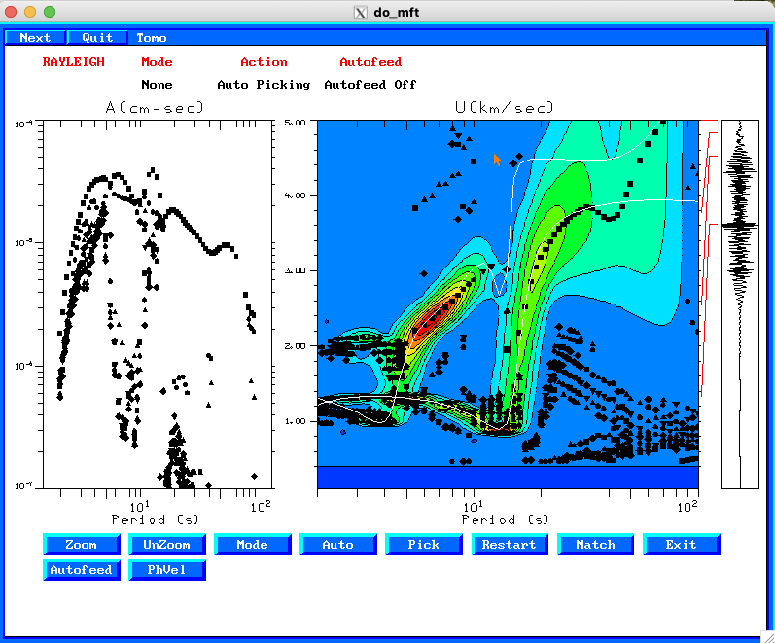Screen dimensions: 775x643
Task: Click the seismogram trace panel at right
Action: (740, 304)
